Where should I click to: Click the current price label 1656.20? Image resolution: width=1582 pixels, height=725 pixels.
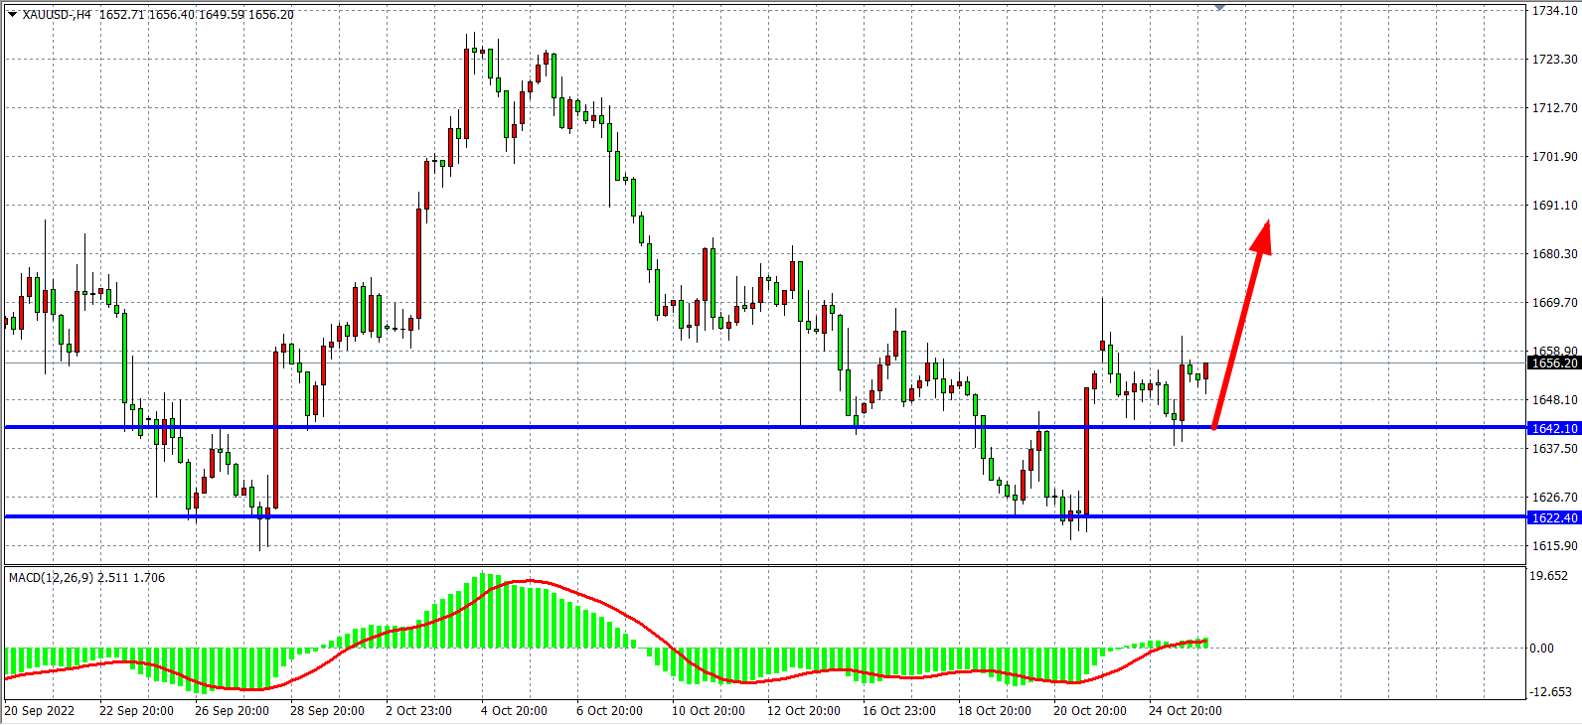tap(1553, 362)
